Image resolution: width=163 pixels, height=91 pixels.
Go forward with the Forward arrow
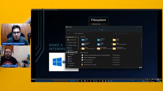[x=69, y=34]
